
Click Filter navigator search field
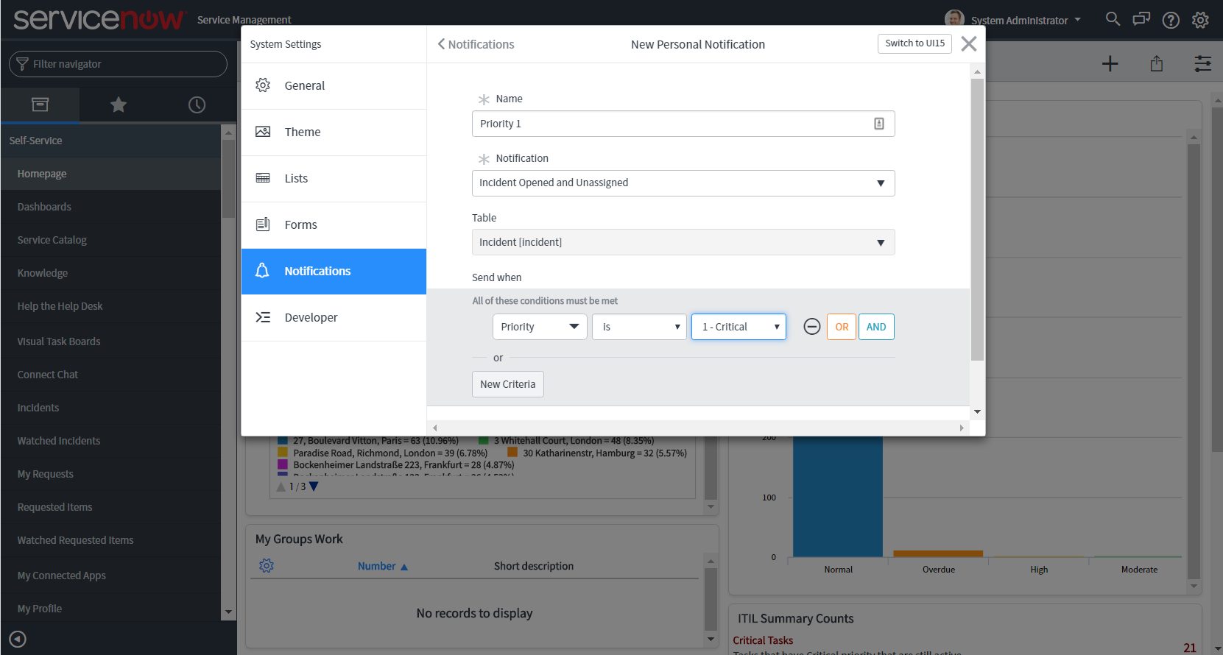tap(118, 64)
